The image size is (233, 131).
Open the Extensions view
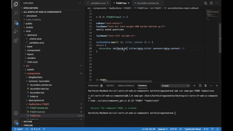click(x=16, y=40)
